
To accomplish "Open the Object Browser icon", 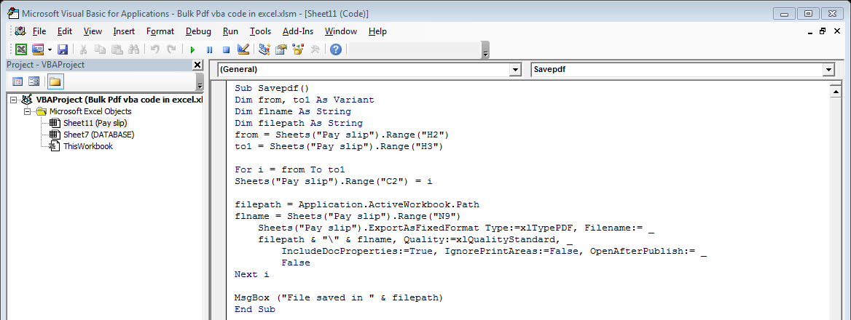I will click(297, 49).
